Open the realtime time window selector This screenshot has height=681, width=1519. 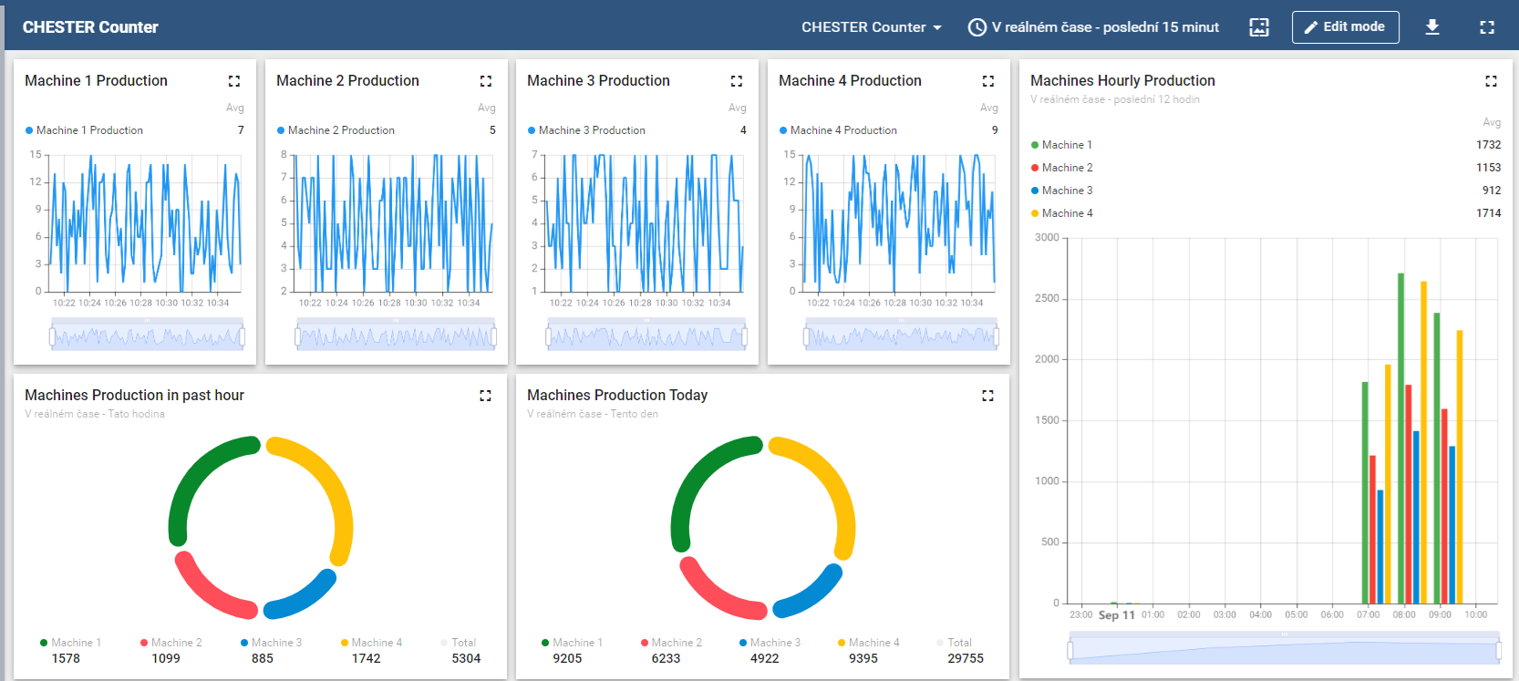click(1093, 27)
